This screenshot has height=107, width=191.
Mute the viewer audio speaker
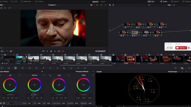point(11,51)
